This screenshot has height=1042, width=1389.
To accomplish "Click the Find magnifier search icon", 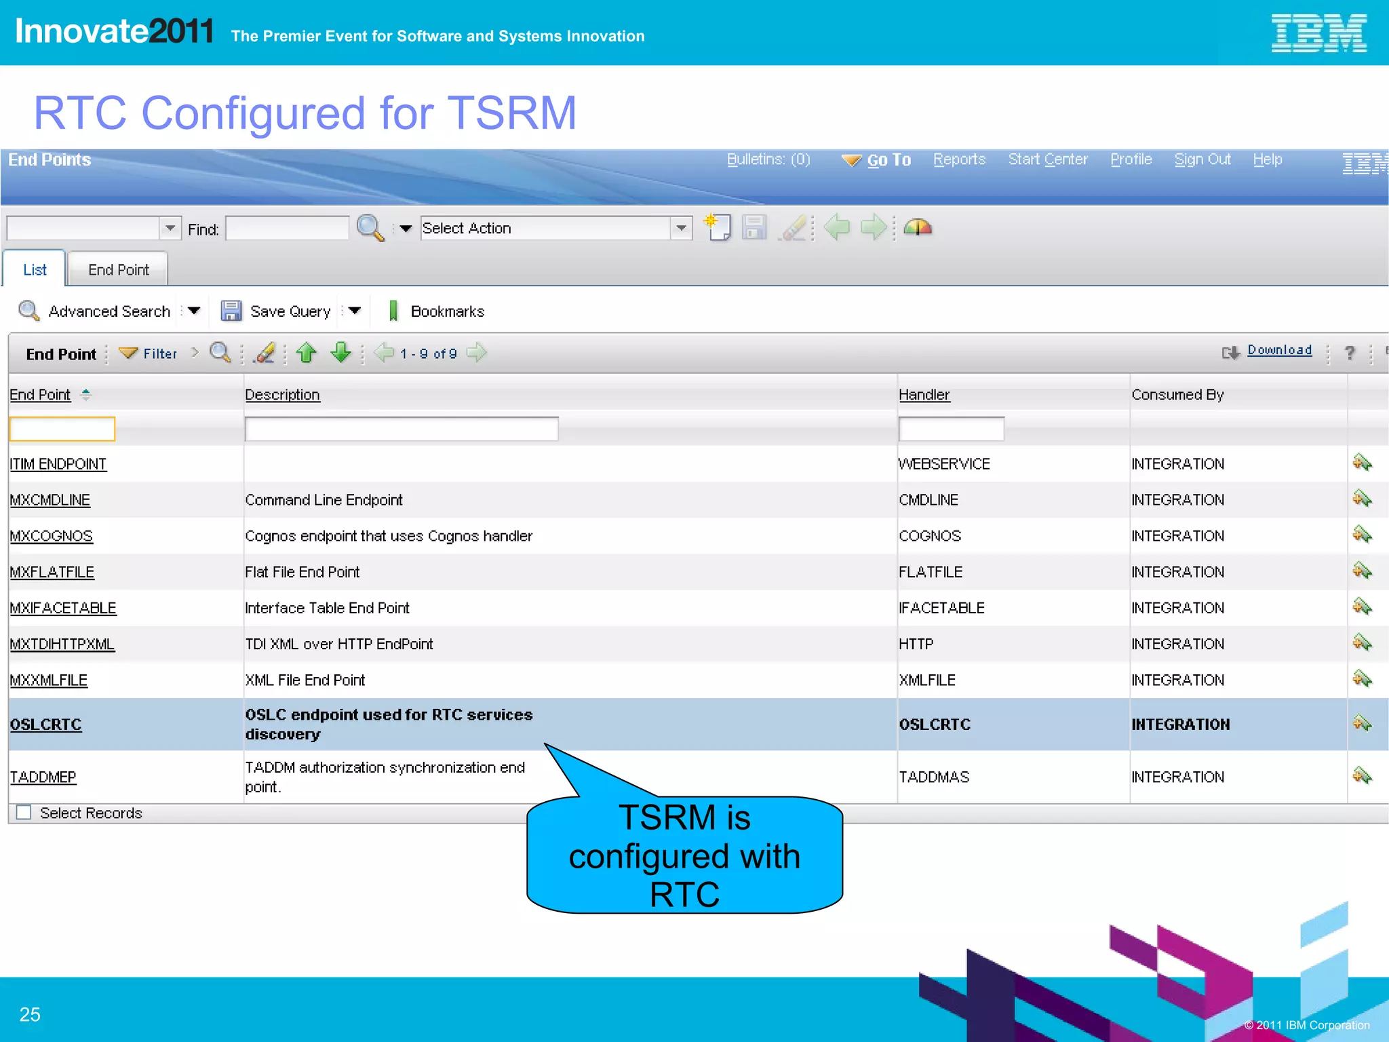I will (370, 228).
